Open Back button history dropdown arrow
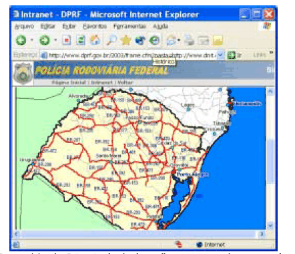 click(32, 40)
